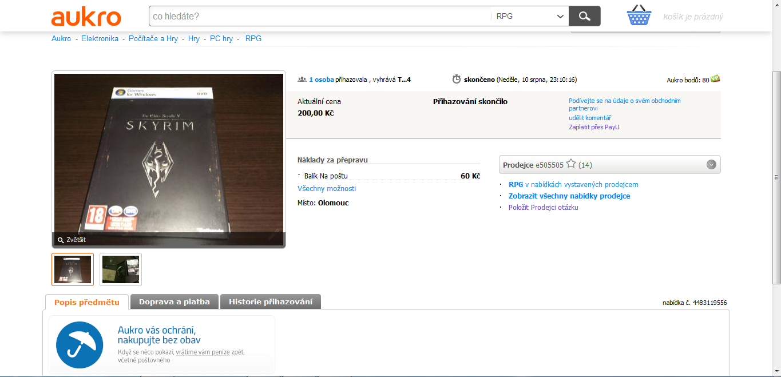Expand the Prodejce seller panel arrow
The width and height of the screenshot is (781, 377).
[711, 165]
